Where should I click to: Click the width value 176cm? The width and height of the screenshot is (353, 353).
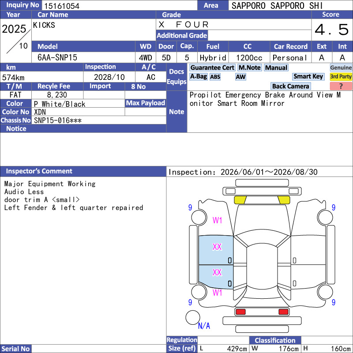coord(289,349)
